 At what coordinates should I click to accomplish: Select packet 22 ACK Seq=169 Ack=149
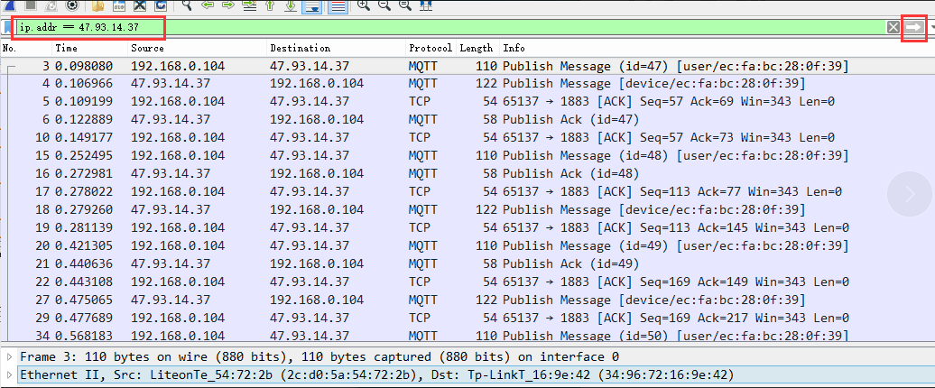point(467,282)
